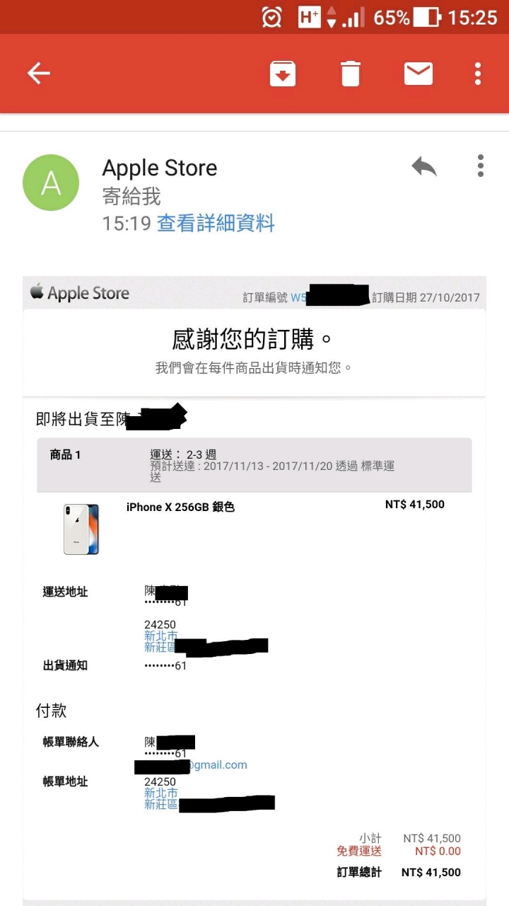
Task: Open the 新北市 shipping address link
Action: 161,636
